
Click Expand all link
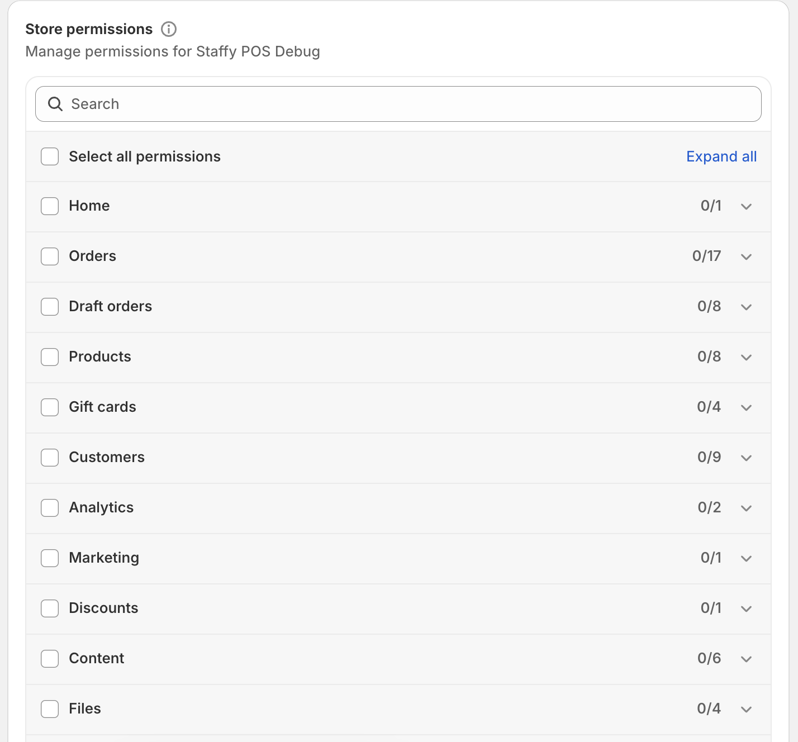tap(721, 156)
